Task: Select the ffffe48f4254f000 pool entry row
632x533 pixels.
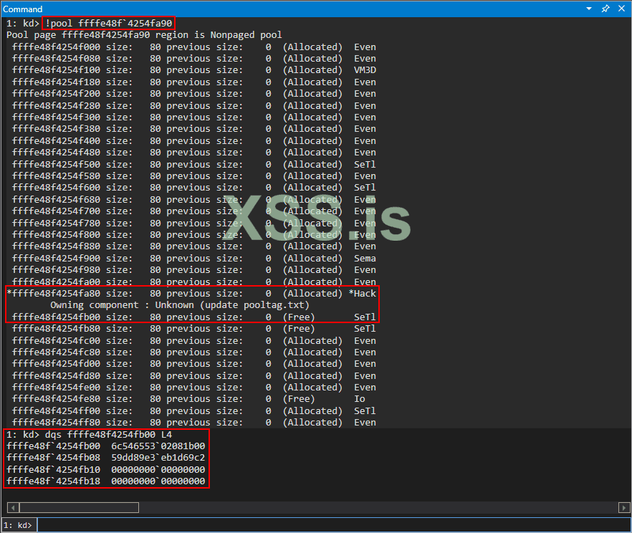Action: coord(194,47)
